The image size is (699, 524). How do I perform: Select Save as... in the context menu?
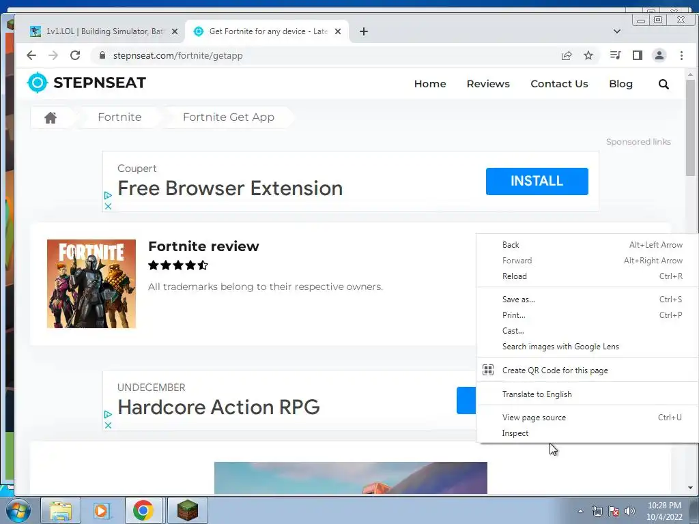[x=587, y=299]
